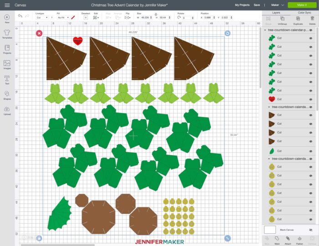Toggle Blank Canvas visibility icon
The image size is (319, 246).
tap(311, 230)
